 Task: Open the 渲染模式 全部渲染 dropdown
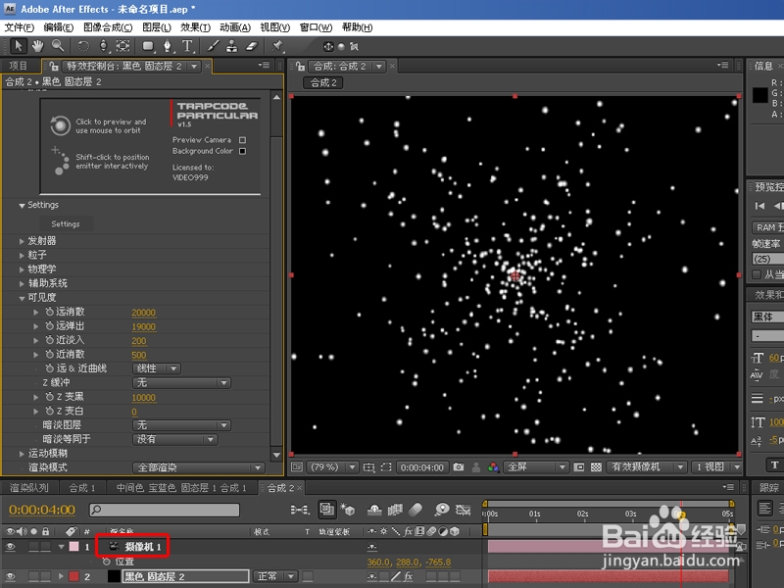pos(198,467)
